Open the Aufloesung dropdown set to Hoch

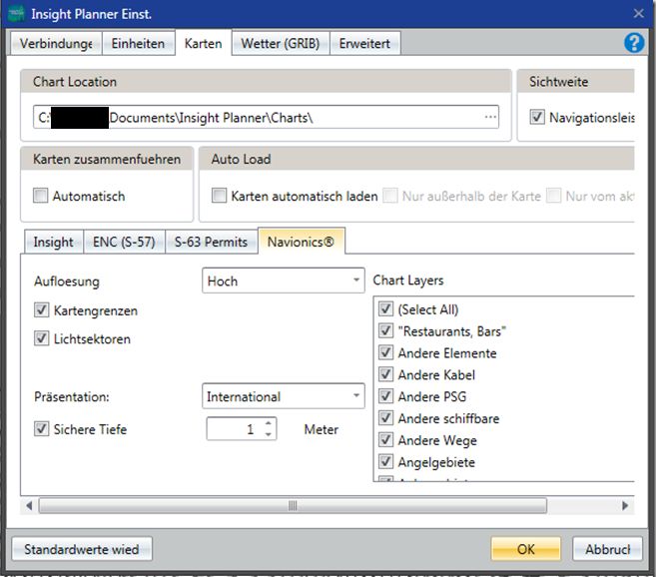click(x=284, y=282)
